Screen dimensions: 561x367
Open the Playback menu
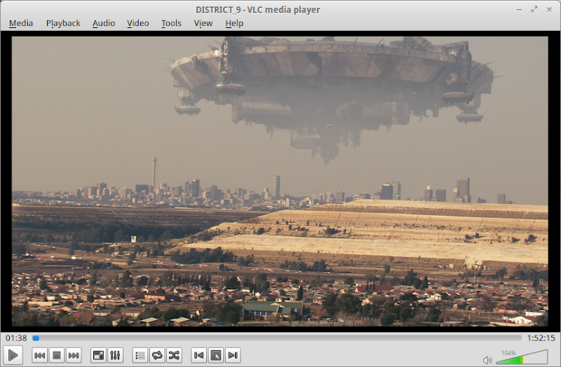click(63, 23)
